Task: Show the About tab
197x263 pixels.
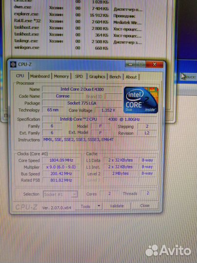Action: tap(131, 77)
